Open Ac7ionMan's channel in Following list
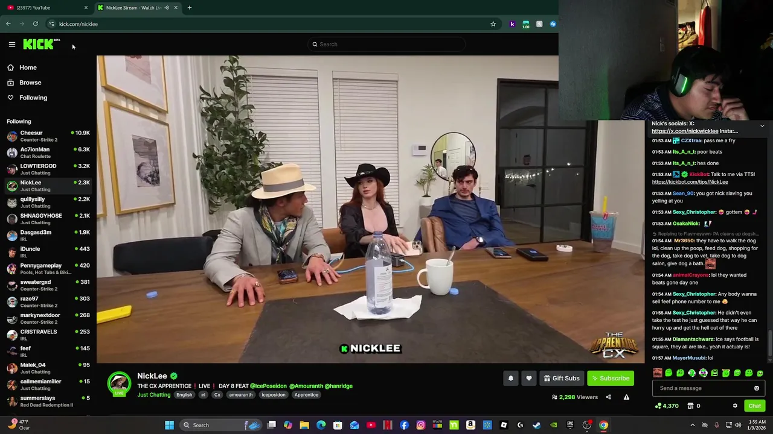Image resolution: width=773 pixels, height=434 pixels. pyautogui.click(x=48, y=153)
